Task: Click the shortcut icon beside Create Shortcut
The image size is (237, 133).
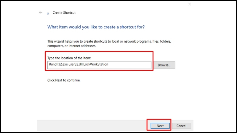Action: pyautogui.click(x=48, y=14)
